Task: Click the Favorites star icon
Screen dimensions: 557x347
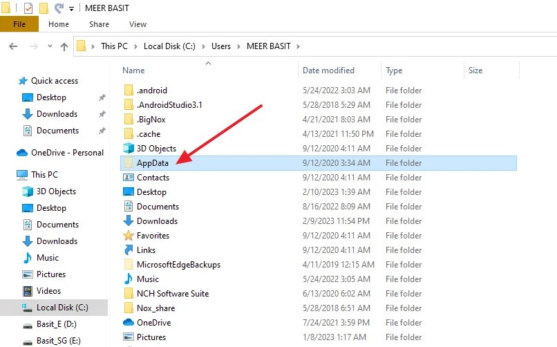Action: click(x=129, y=236)
